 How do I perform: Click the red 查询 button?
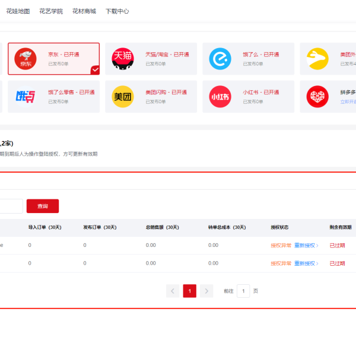point(43,206)
